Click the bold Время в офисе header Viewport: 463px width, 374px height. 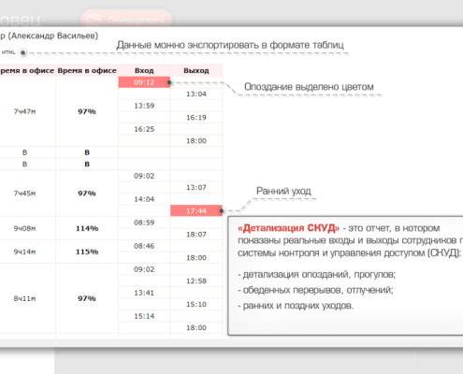(87, 71)
